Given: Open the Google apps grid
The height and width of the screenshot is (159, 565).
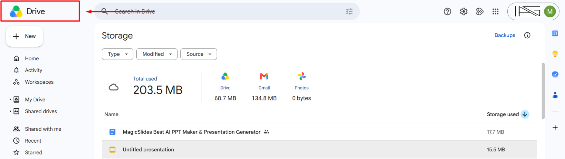Looking at the screenshot, I should coord(495,12).
